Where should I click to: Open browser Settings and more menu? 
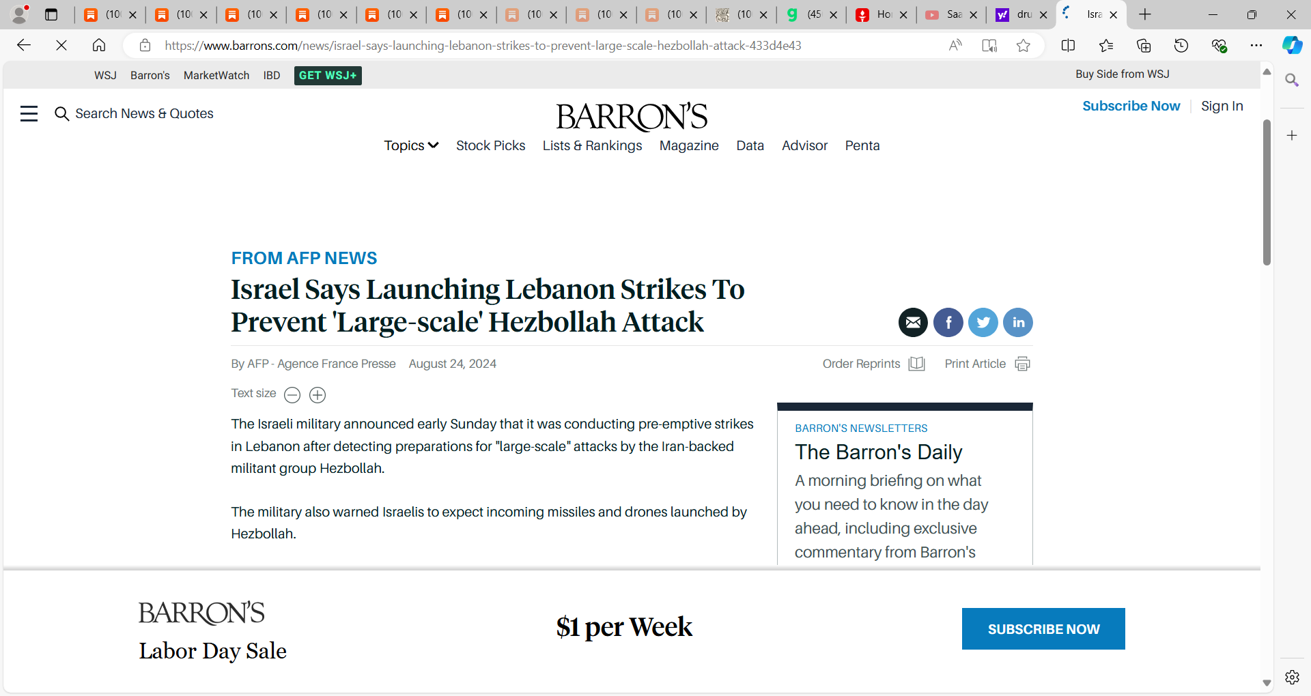[1256, 46]
